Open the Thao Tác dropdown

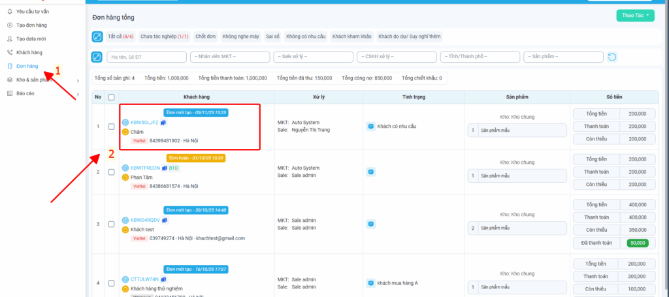[x=635, y=16]
